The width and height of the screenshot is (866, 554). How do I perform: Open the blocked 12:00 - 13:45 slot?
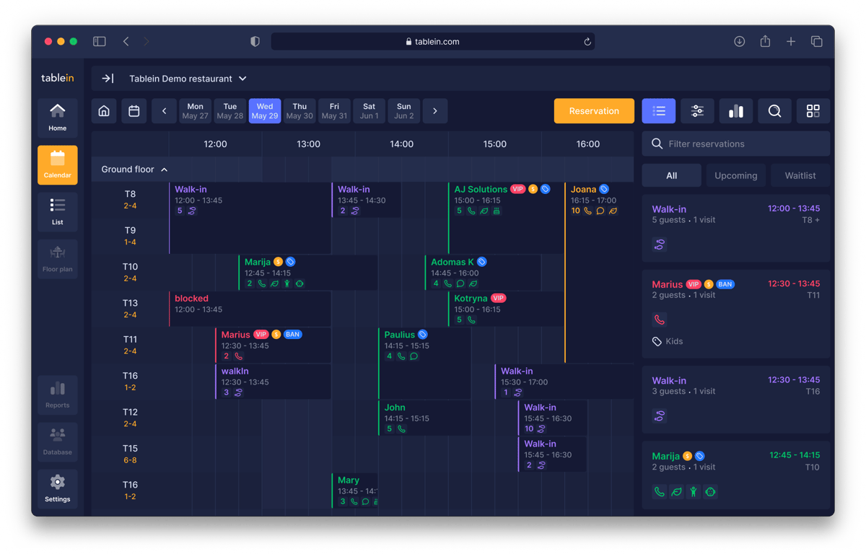pyautogui.click(x=250, y=309)
